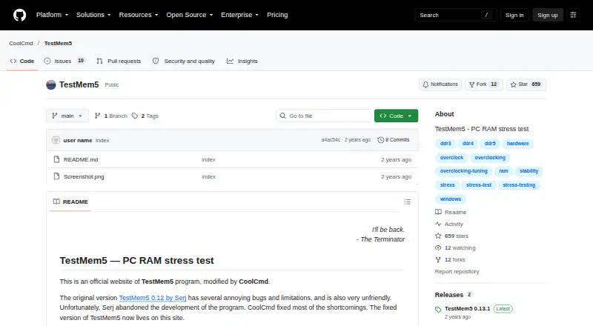
Task: Expand the green Code dropdown button
Action: pos(396,116)
